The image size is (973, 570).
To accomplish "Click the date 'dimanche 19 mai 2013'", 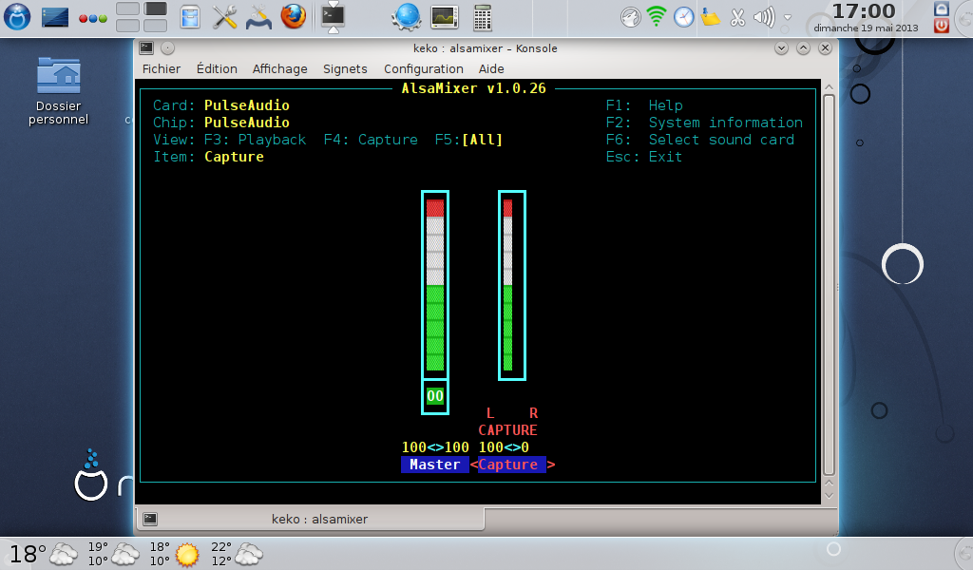I will (x=866, y=28).
